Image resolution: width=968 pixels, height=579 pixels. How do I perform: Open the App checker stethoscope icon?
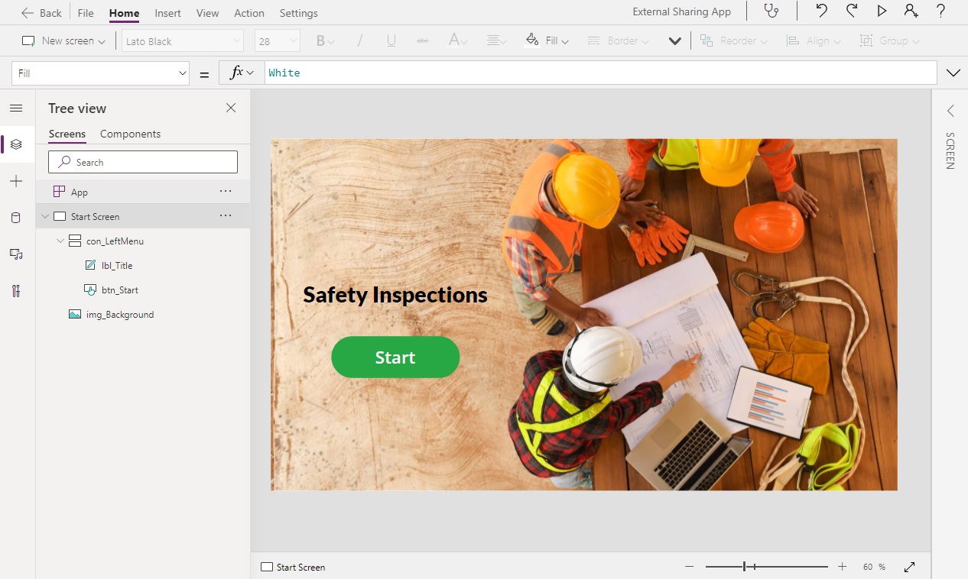click(772, 11)
